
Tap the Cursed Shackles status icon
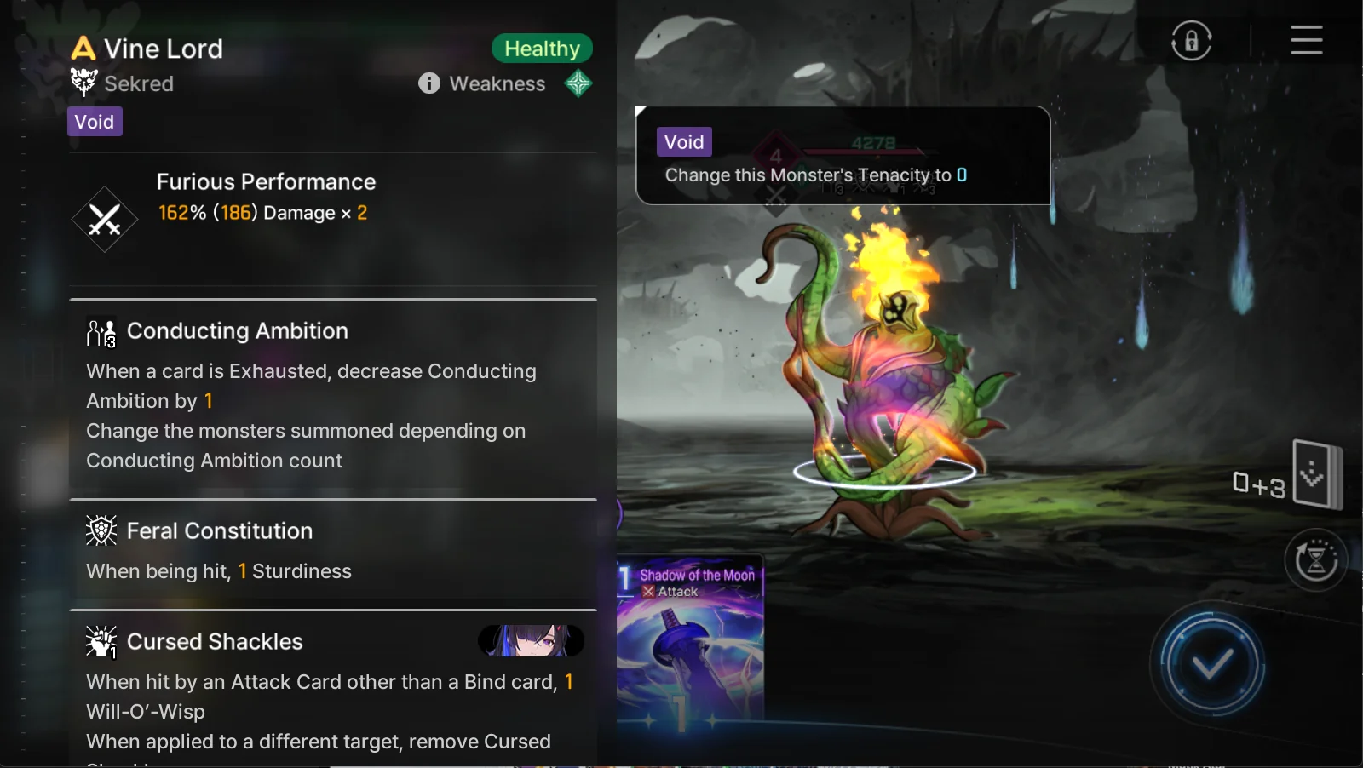coord(101,642)
